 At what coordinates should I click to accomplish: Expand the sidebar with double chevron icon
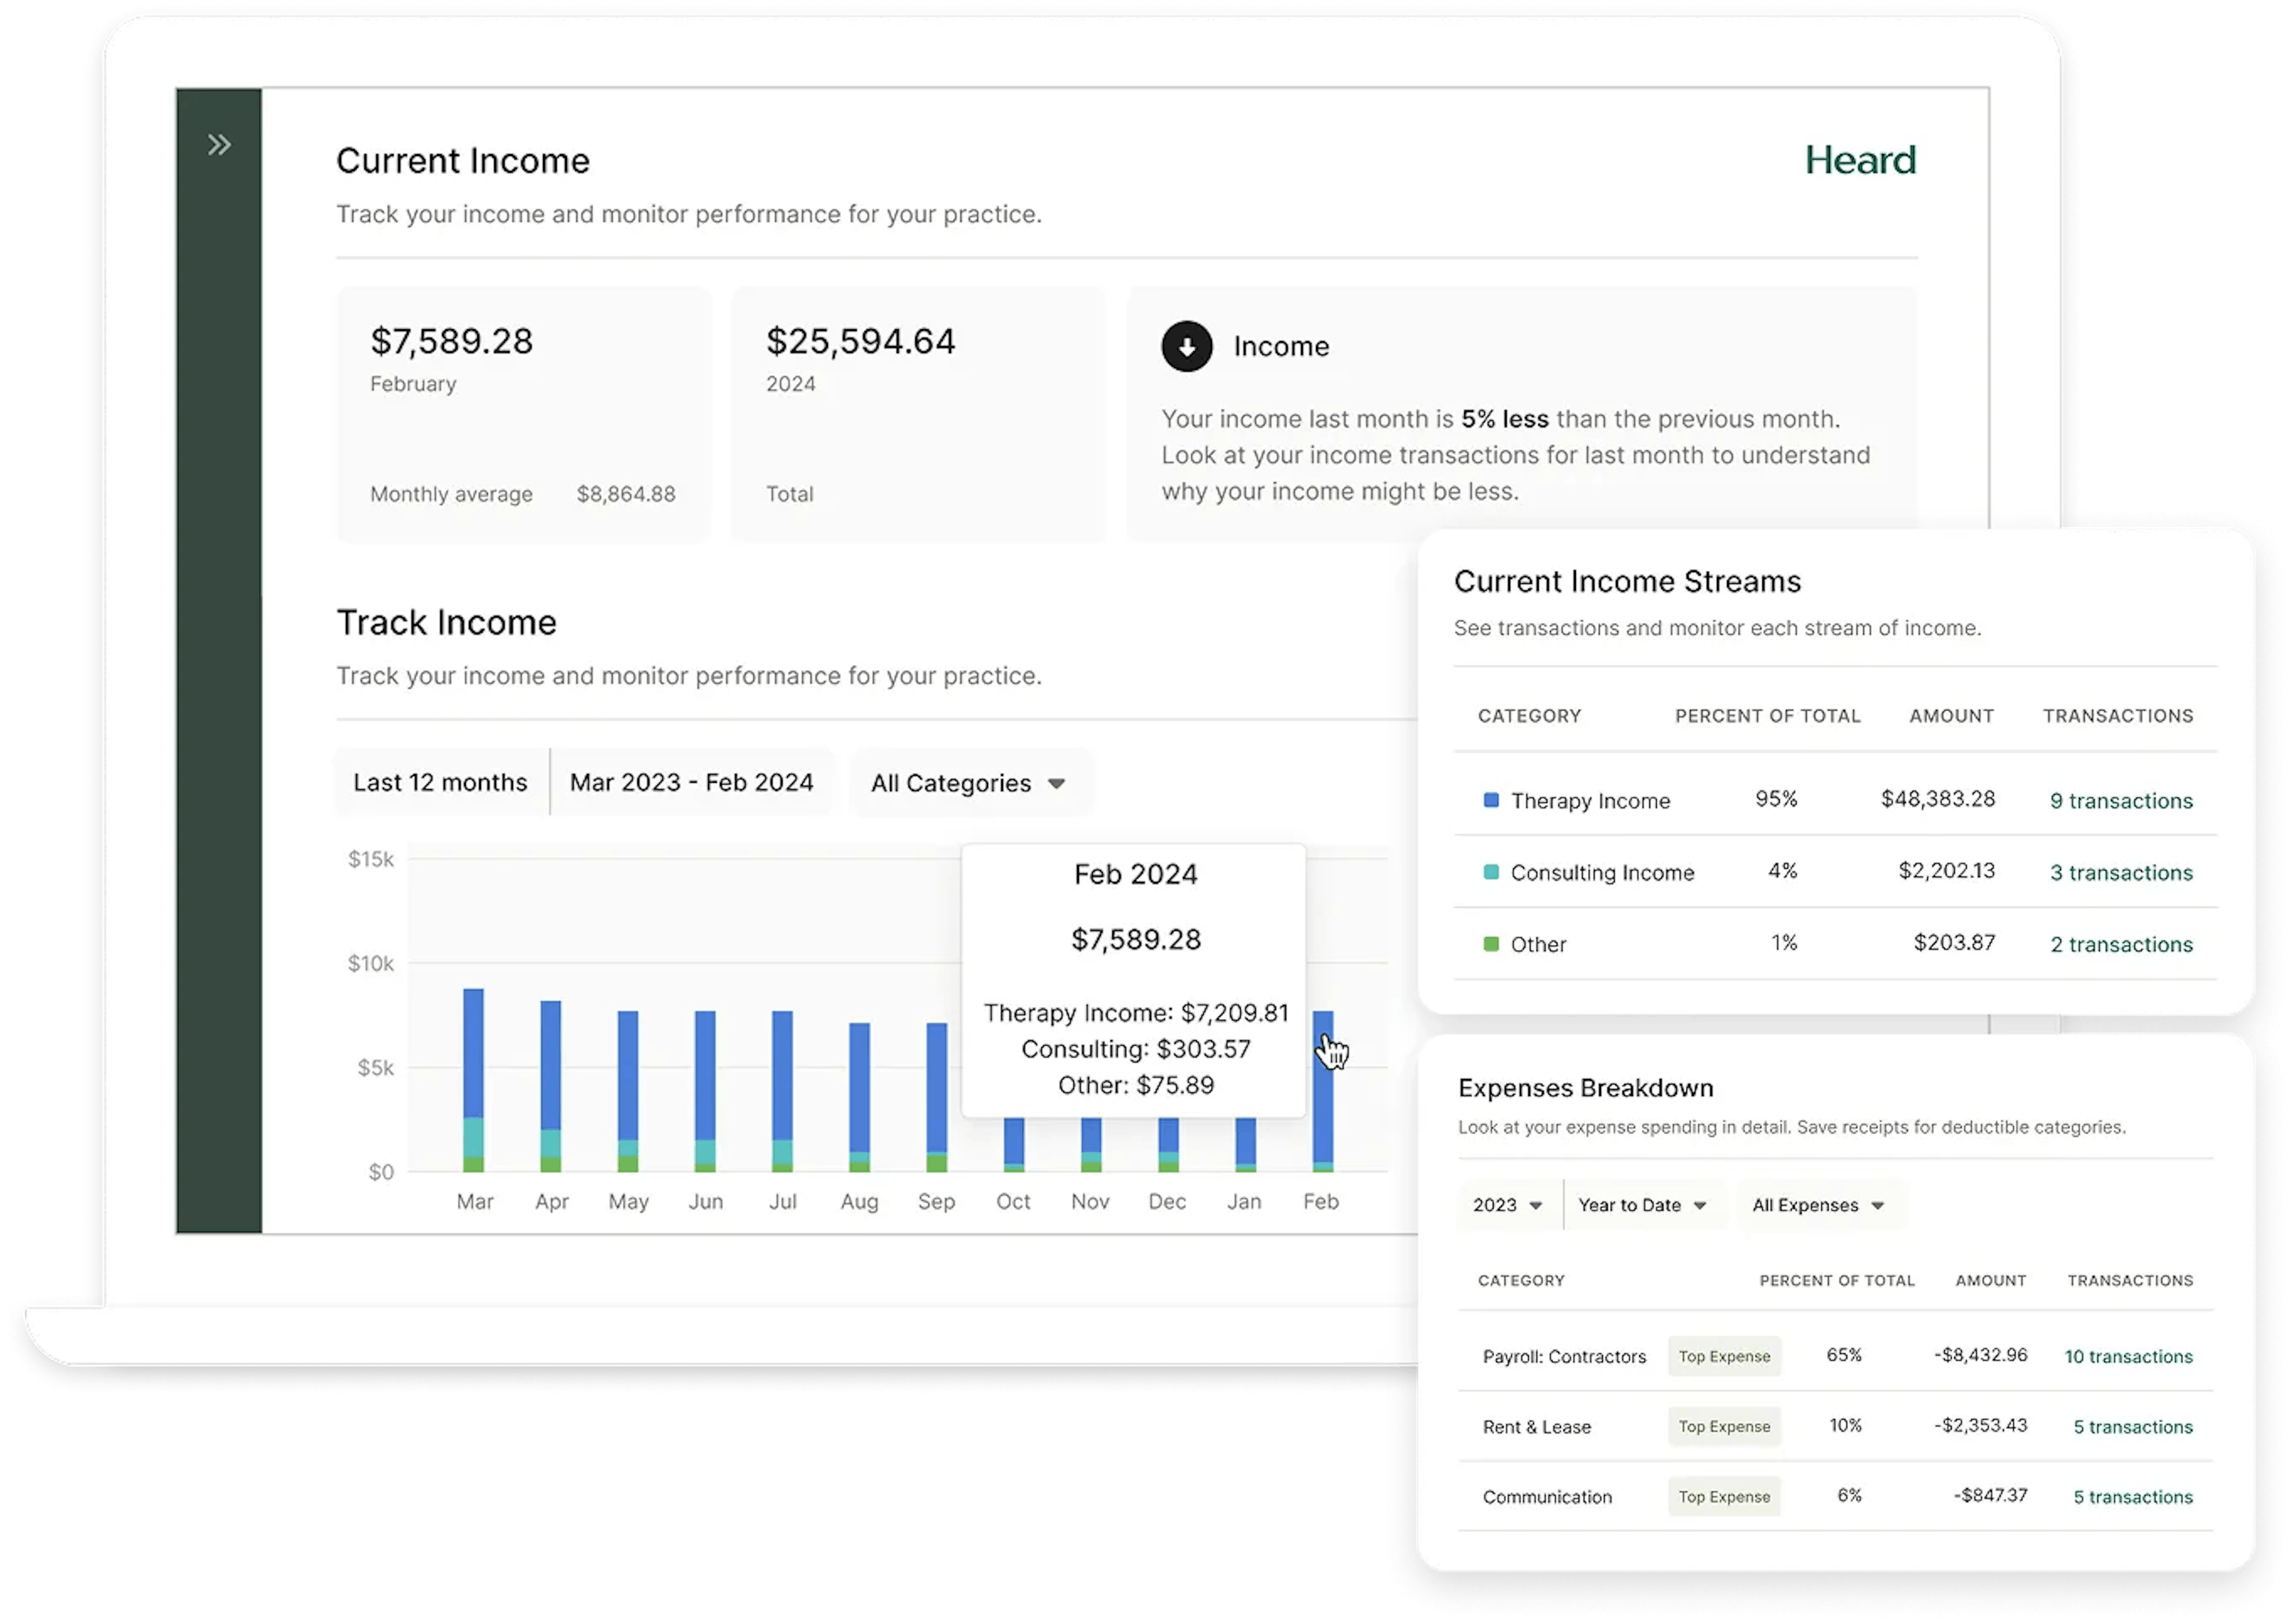[219, 145]
